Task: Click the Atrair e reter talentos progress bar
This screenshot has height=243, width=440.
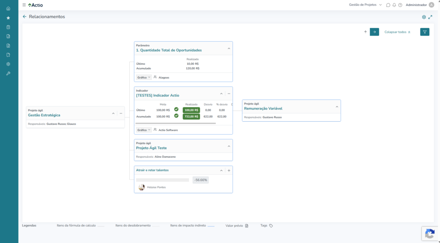Action: (x=162, y=180)
